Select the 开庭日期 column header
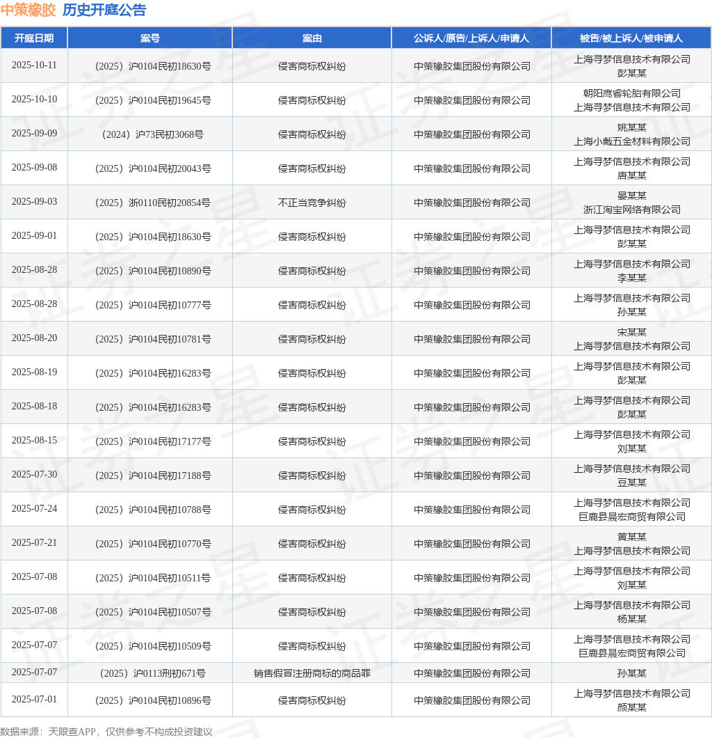The height and width of the screenshot is (738, 712). (34, 38)
